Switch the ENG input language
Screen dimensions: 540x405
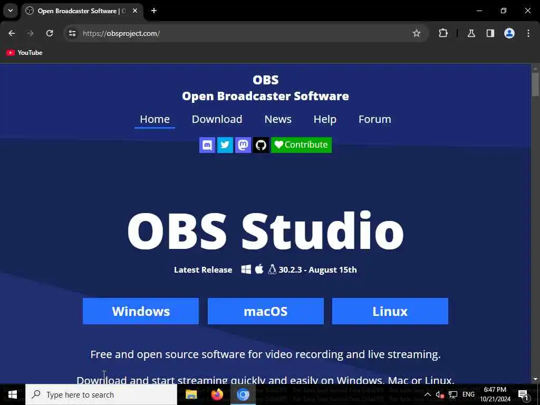click(x=468, y=394)
